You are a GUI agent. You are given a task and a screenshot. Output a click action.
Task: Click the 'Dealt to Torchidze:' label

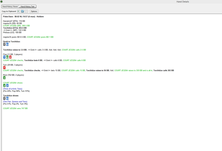click(12, 42)
